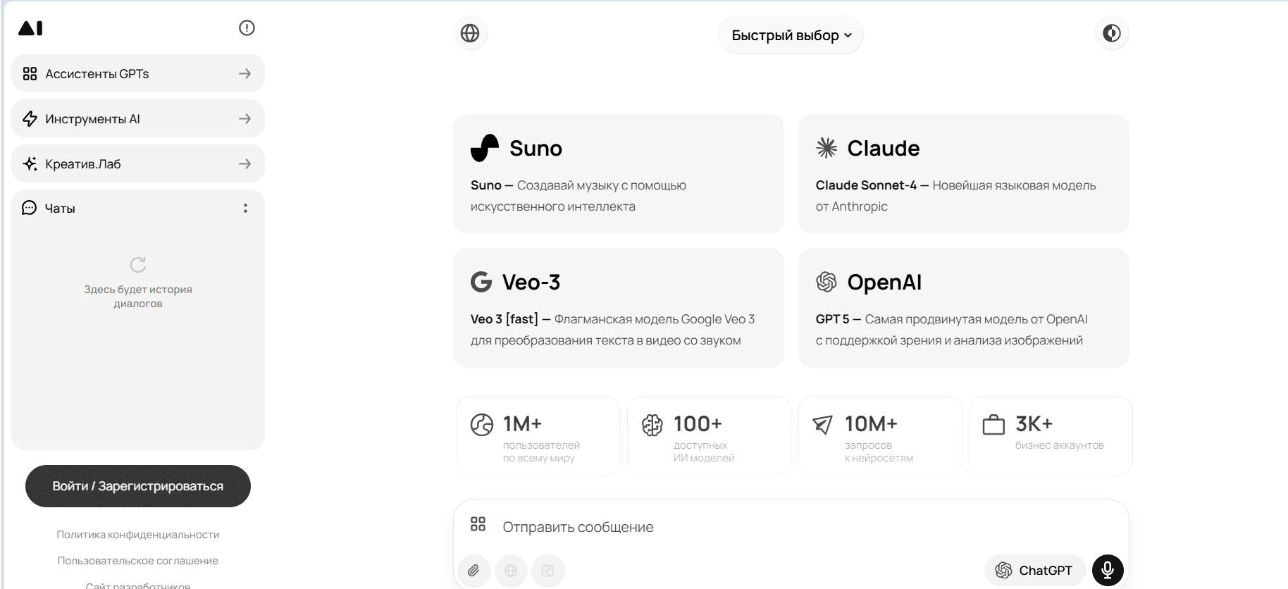Screen dimensions: 1288x589
Task: Click the paperclip attach file icon
Action: click(474, 571)
